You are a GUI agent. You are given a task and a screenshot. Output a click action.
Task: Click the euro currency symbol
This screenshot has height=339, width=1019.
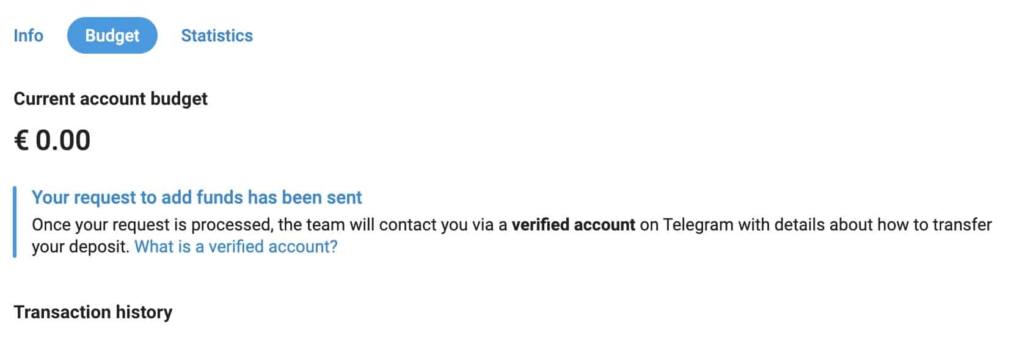21,140
